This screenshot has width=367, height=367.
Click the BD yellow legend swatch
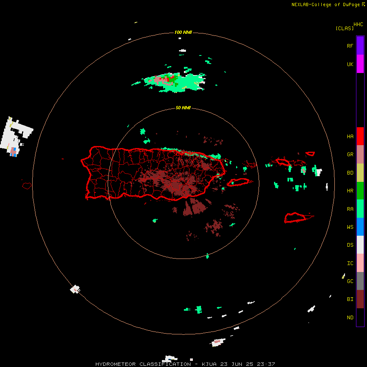pos(360,172)
